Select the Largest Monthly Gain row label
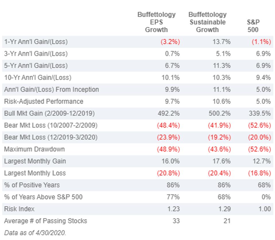275x240 pixels. tap(35, 161)
